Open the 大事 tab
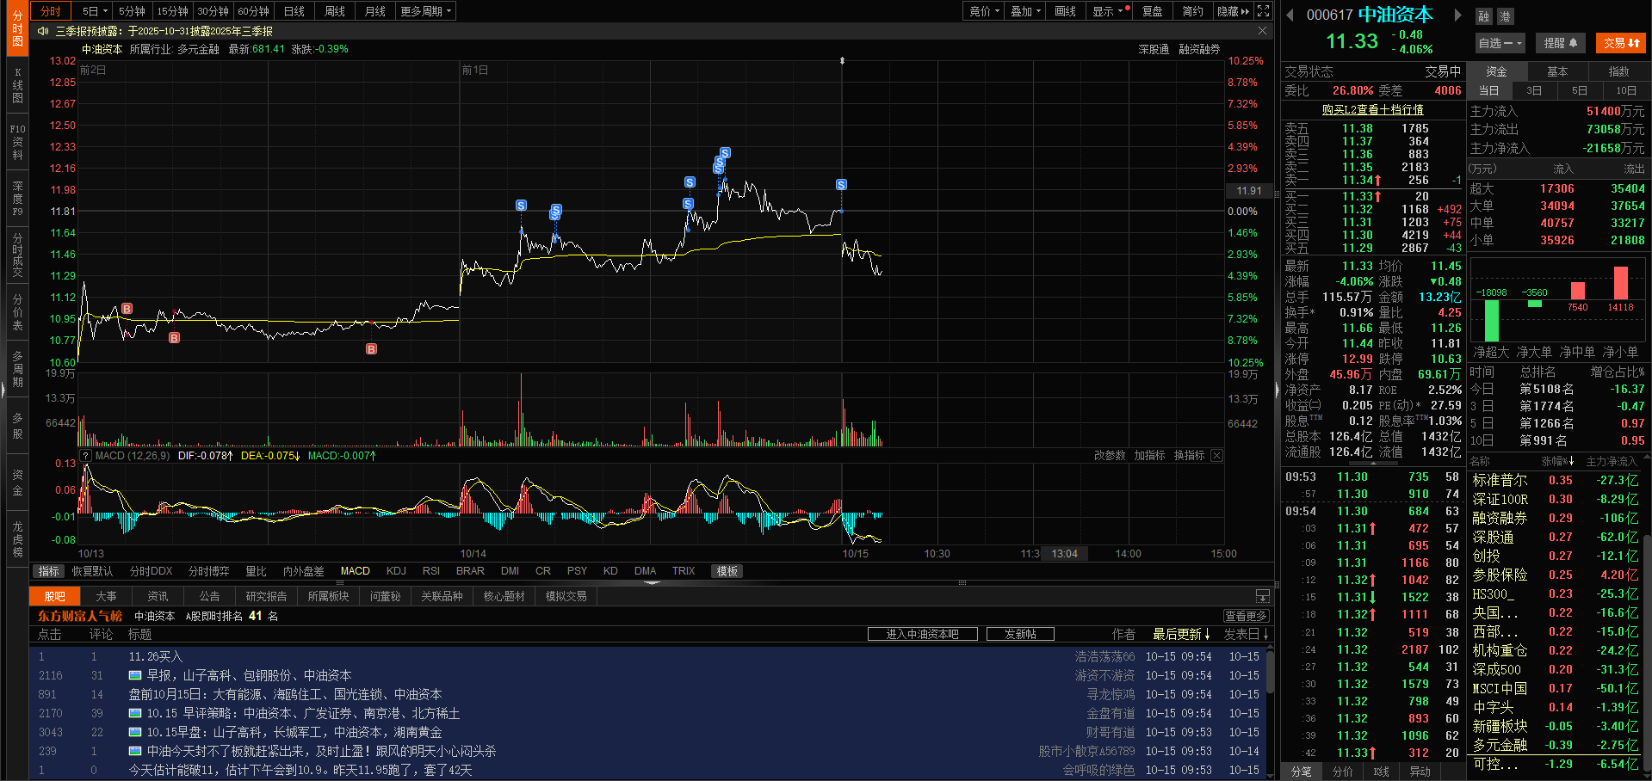 click(106, 596)
